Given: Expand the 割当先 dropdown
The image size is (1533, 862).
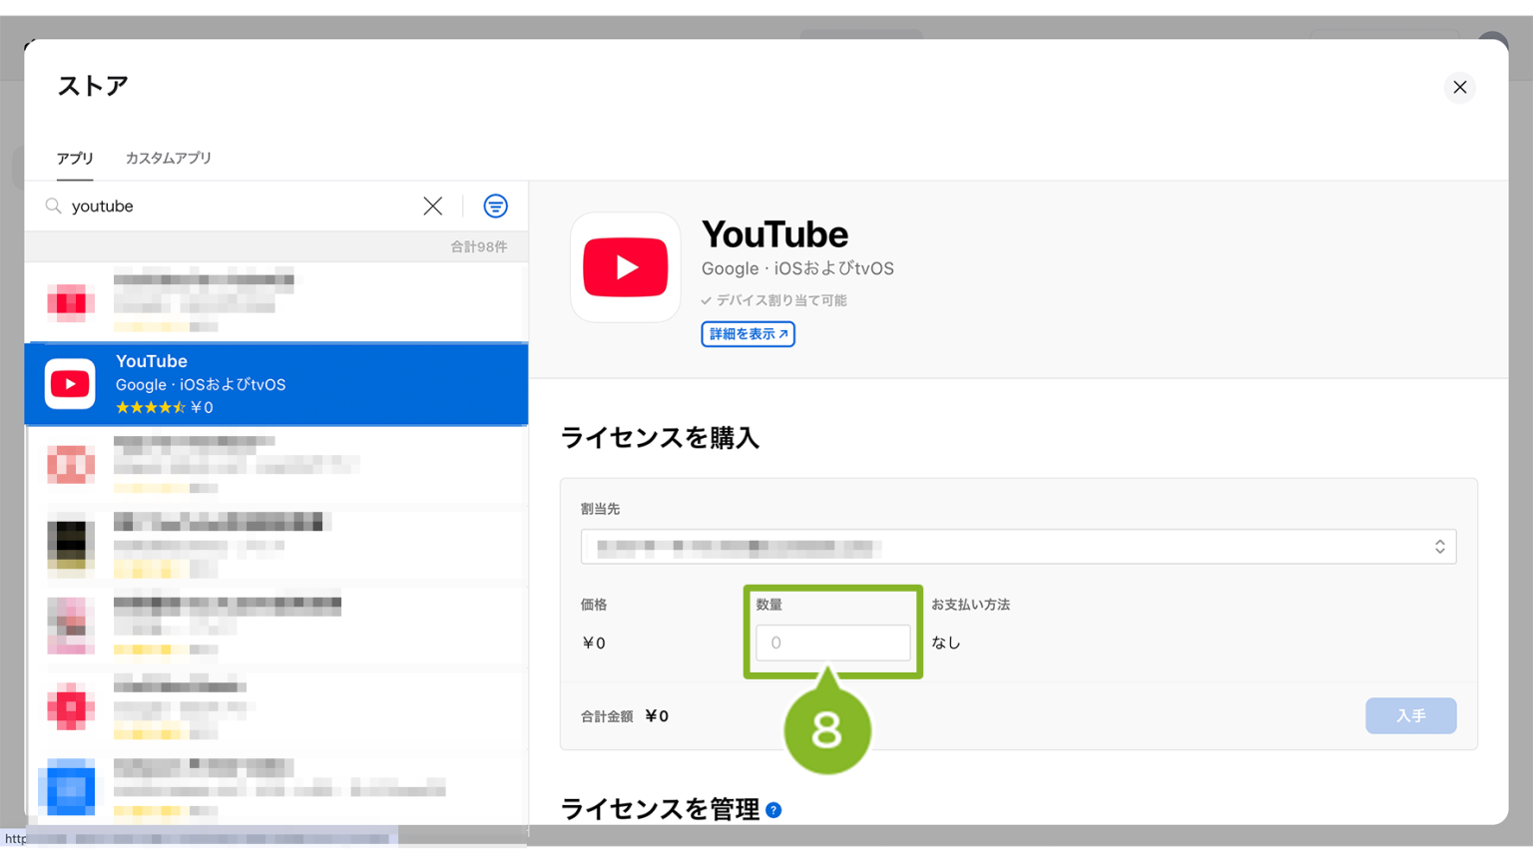Looking at the screenshot, I should [x=1016, y=547].
